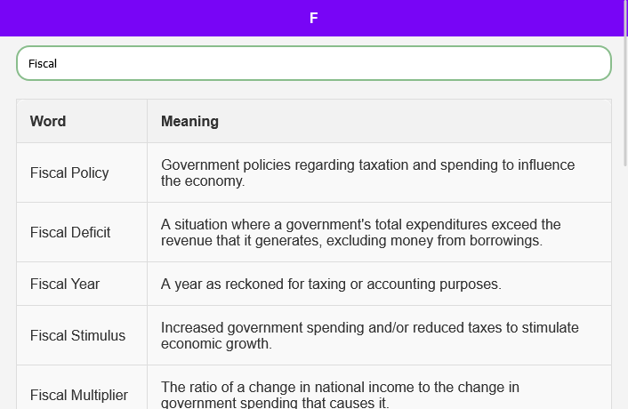This screenshot has width=628, height=409.
Task: Click 'the economy.' in Fiscal Policy meaning
Action: pyautogui.click(x=203, y=181)
